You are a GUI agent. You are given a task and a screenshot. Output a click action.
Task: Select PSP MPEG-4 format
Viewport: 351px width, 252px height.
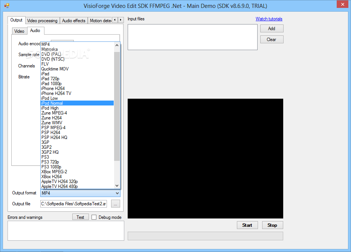pos(77,128)
